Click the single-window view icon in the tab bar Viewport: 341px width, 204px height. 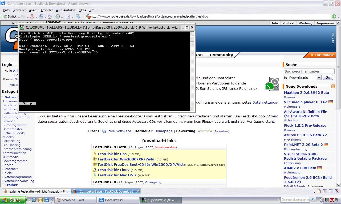[x=331, y=191]
